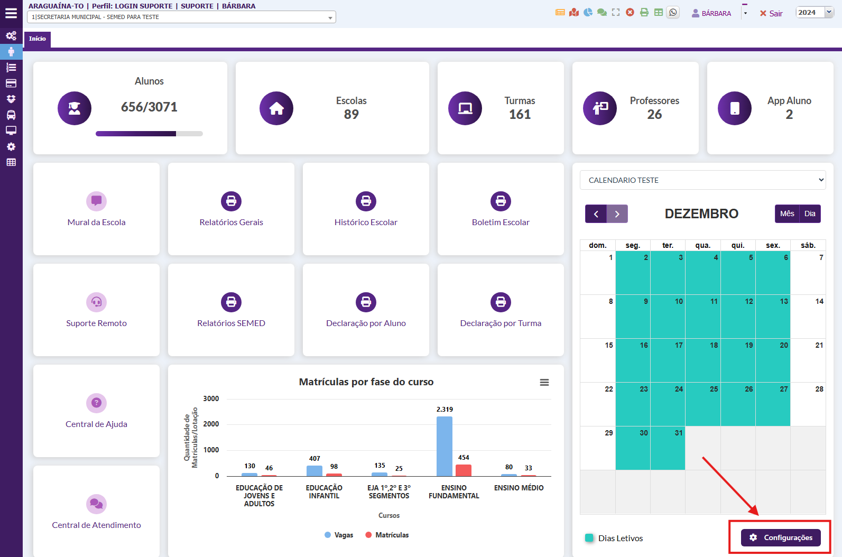Click the chat bubbles icon in header
Screen dimensions: 842x557
tap(602, 13)
